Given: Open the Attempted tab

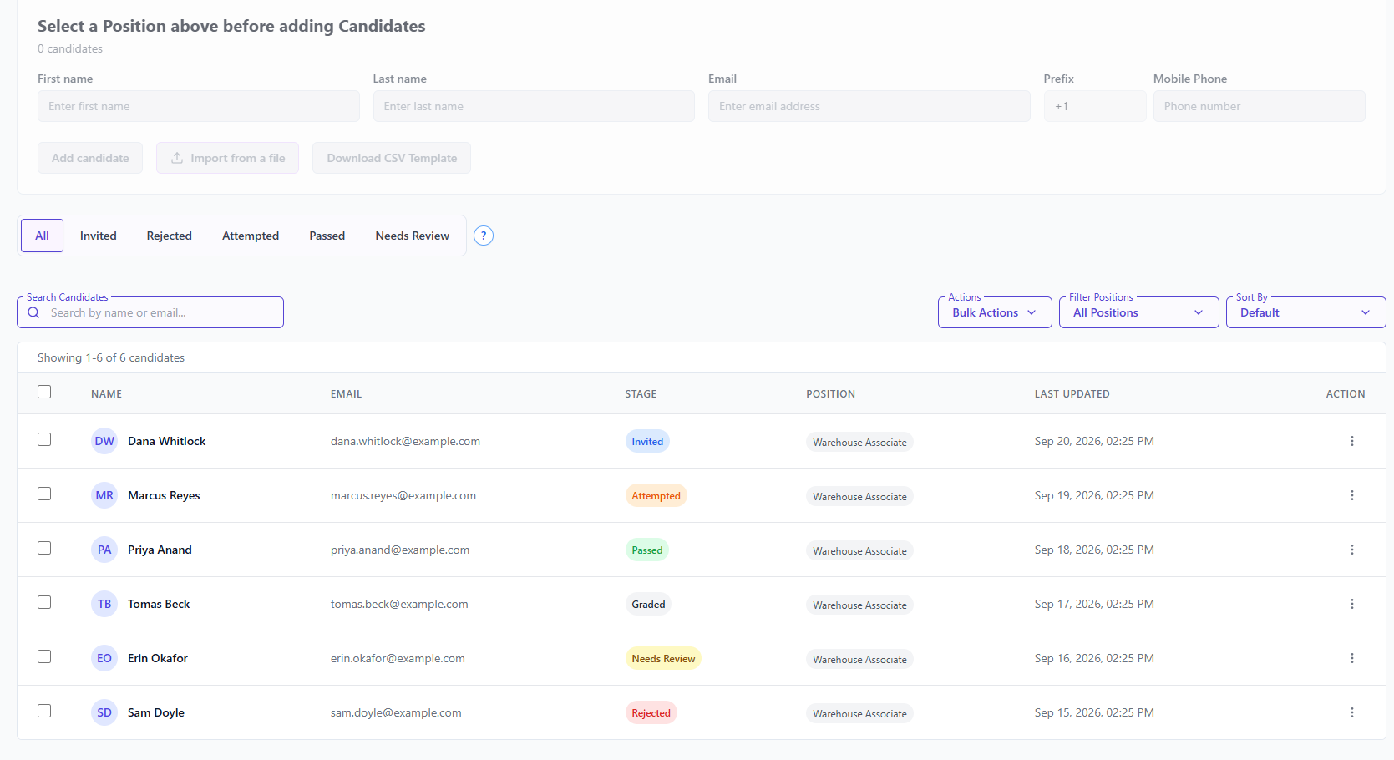Looking at the screenshot, I should coord(251,236).
